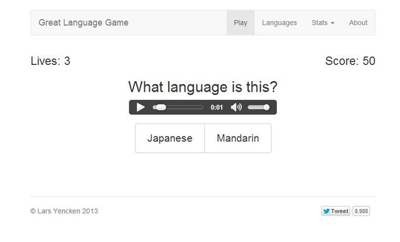This screenshot has width=400, height=242.
Task: Click the Lars Yencken 2013 copyright text
Action: point(64,211)
